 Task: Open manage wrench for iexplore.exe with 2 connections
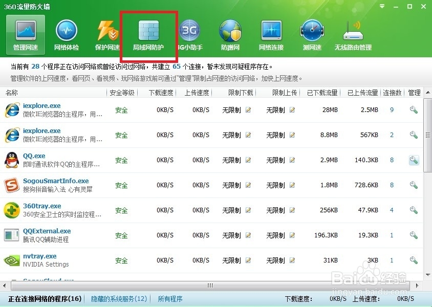click(x=414, y=135)
